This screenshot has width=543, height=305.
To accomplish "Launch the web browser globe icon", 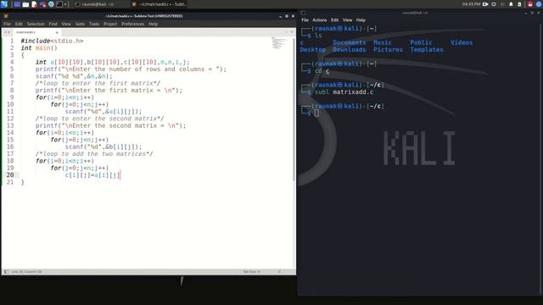I will click(x=51, y=4).
